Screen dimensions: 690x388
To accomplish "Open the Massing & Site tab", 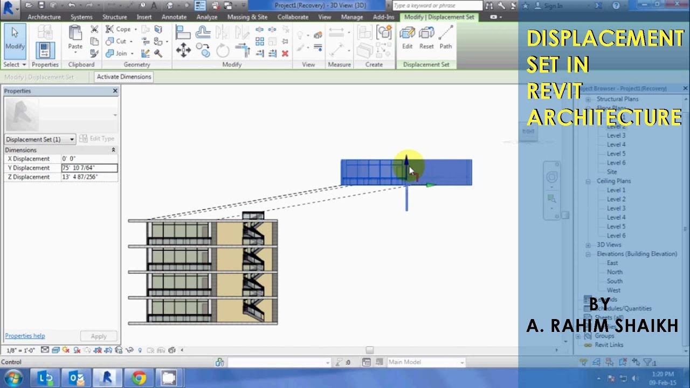I will 247,17.
